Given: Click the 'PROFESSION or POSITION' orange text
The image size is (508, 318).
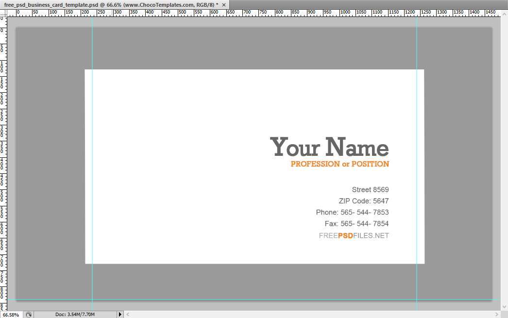Looking at the screenshot, I should tap(340, 164).
